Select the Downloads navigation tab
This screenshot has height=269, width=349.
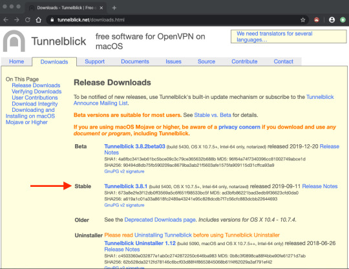tap(54, 62)
